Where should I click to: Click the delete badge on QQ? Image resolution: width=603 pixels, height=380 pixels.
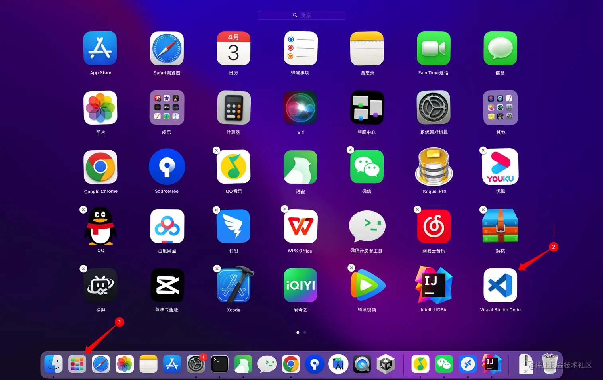pyautogui.click(x=83, y=209)
